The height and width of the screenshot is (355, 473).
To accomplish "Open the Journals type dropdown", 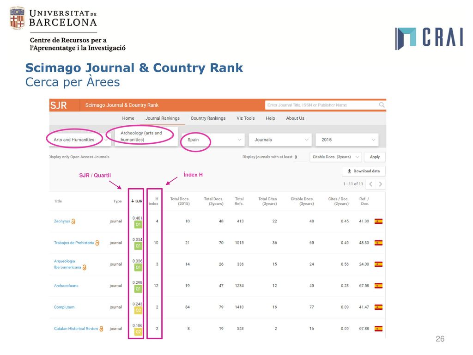I will [x=279, y=140].
